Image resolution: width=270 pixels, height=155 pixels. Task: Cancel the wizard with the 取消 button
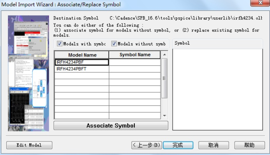point(214,145)
